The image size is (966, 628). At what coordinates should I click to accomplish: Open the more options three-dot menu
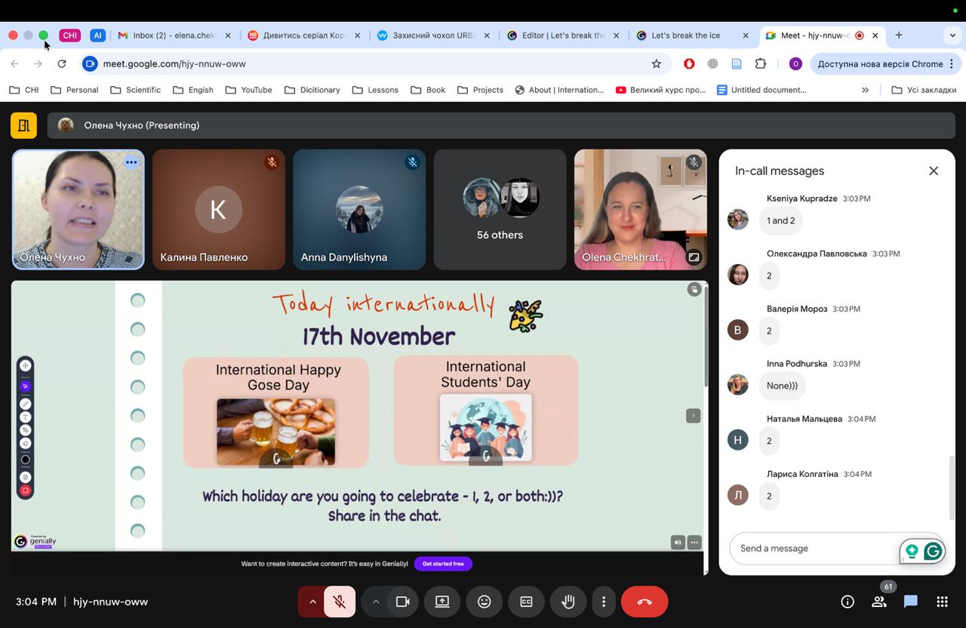[604, 602]
